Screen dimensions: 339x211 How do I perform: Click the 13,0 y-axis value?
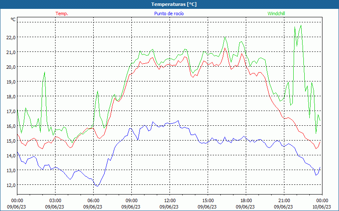pyautogui.click(x=11, y=170)
